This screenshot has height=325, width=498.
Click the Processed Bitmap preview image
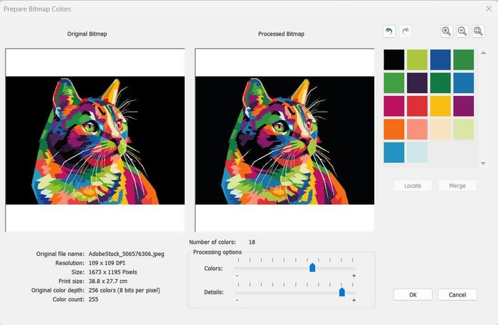[x=285, y=140]
